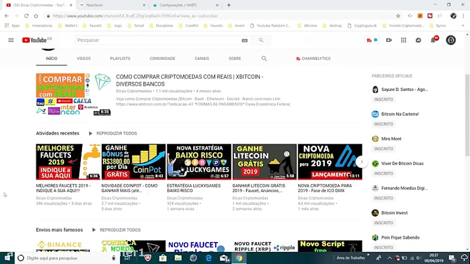This screenshot has width=470, height=264.
Task: Open File Explorer from taskbar
Action: [178, 258]
